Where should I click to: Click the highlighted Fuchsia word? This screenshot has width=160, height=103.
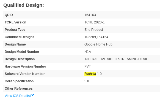click(90, 74)
